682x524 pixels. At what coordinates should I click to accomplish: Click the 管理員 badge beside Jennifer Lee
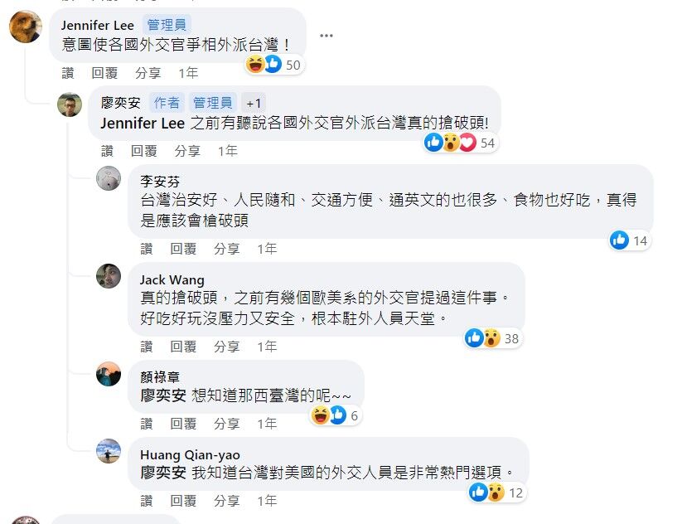[167, 25]
